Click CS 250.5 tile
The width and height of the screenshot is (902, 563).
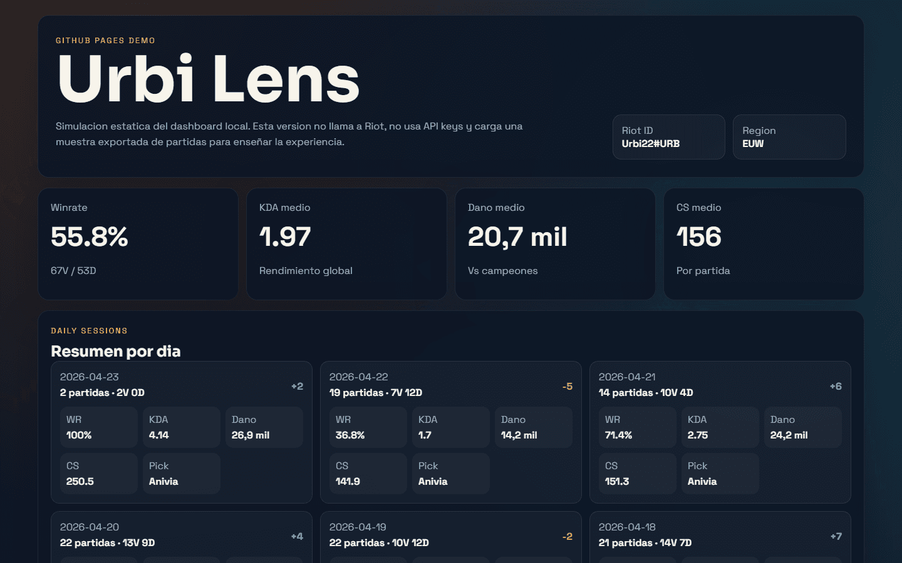[x=99, y=474]
